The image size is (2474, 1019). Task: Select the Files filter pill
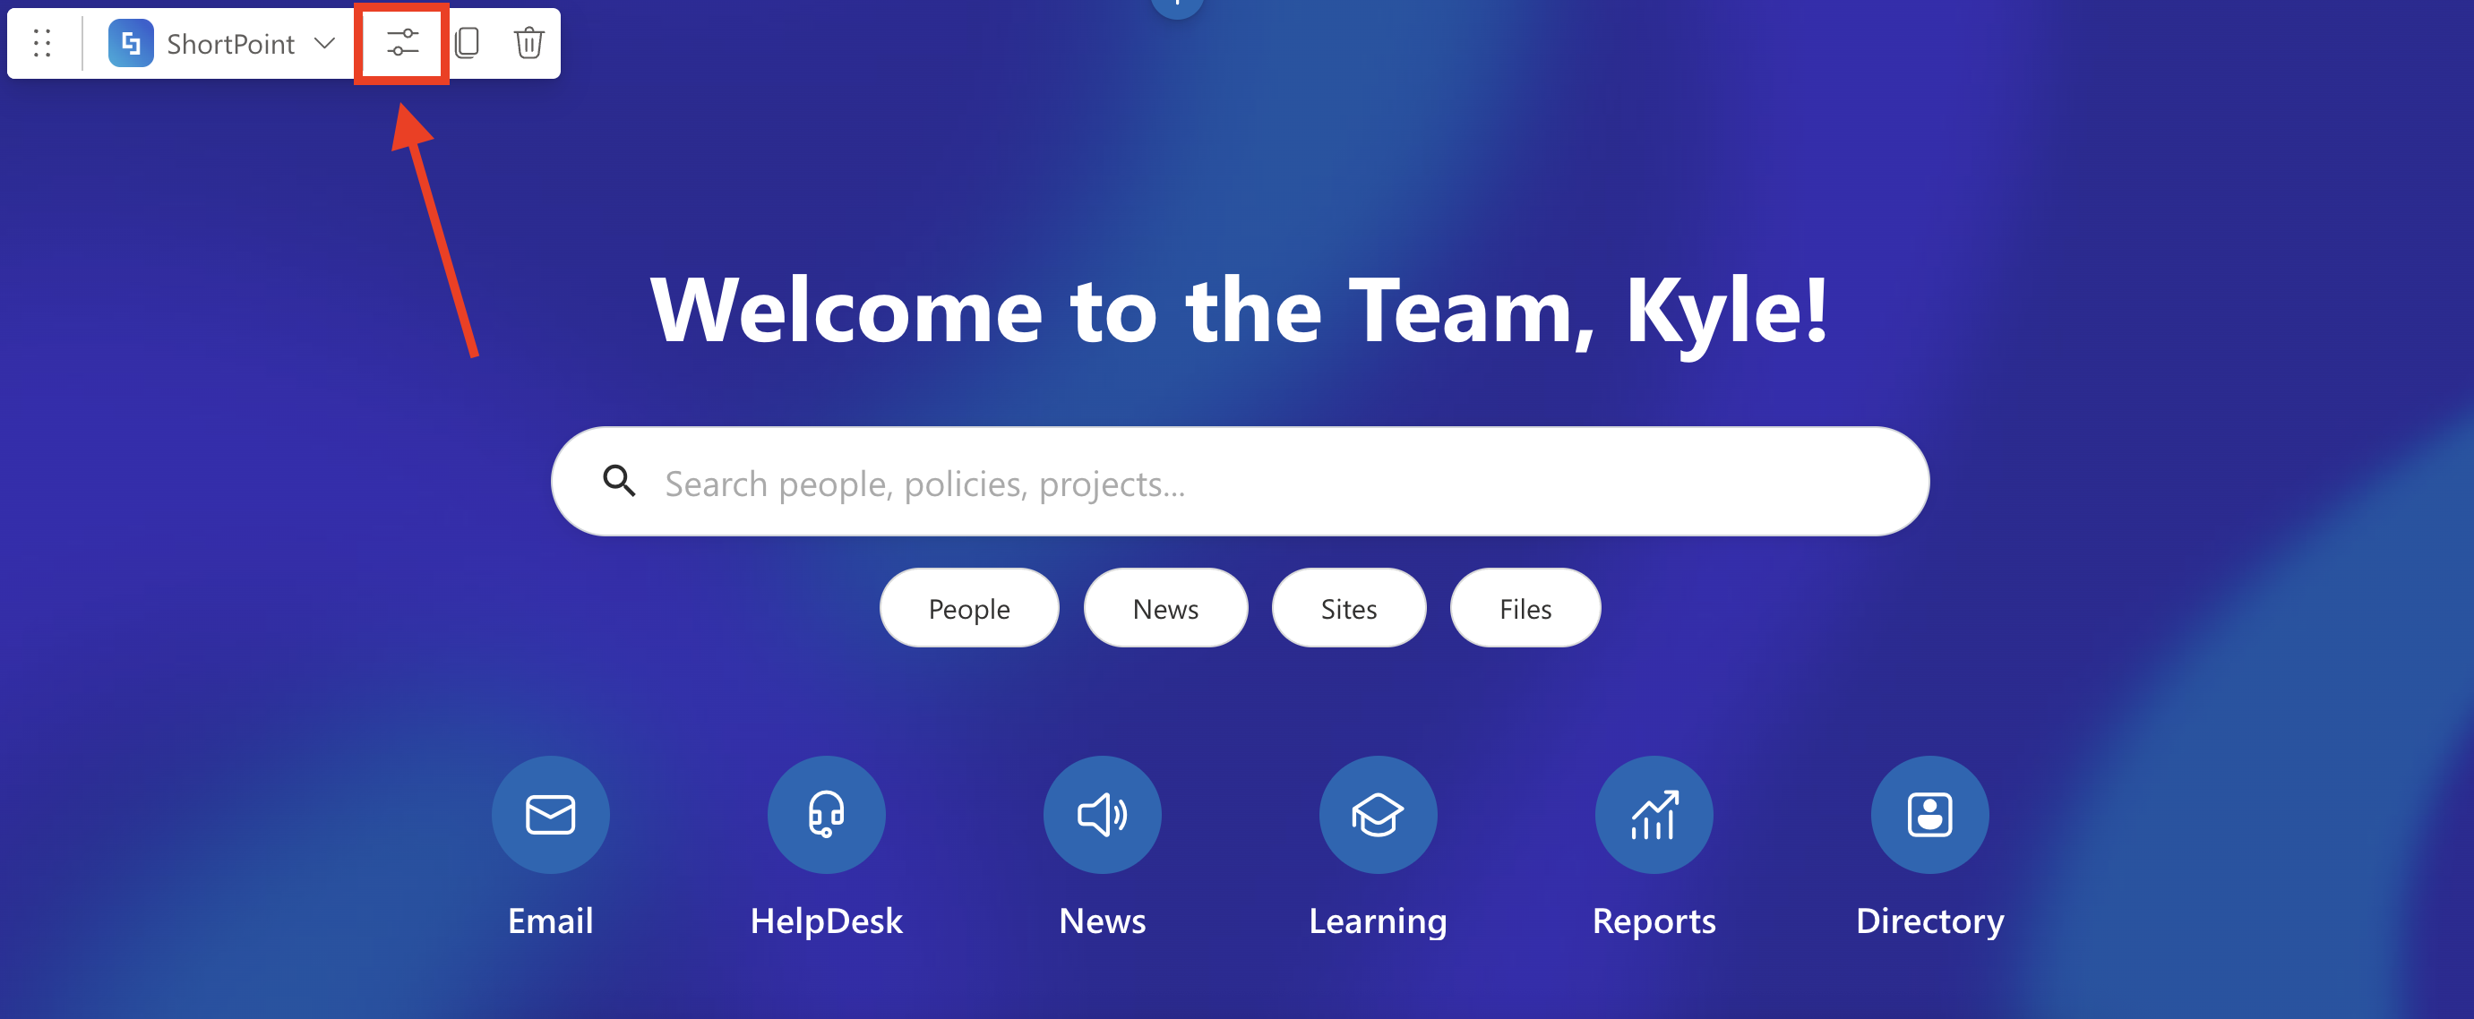point(1525,608)
